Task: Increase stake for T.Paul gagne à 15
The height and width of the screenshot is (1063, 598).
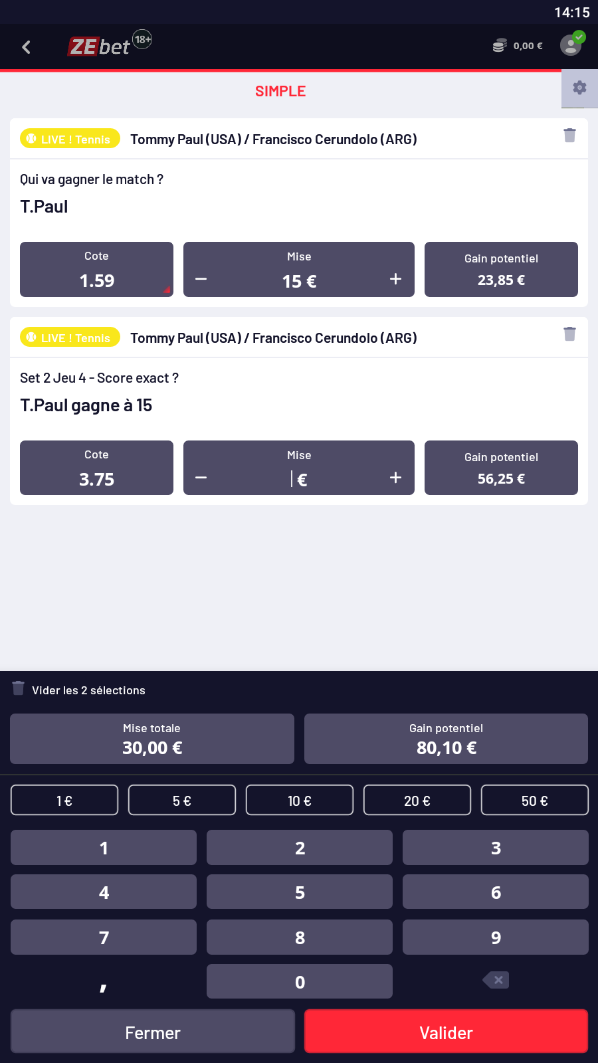Action: (395, 478)
